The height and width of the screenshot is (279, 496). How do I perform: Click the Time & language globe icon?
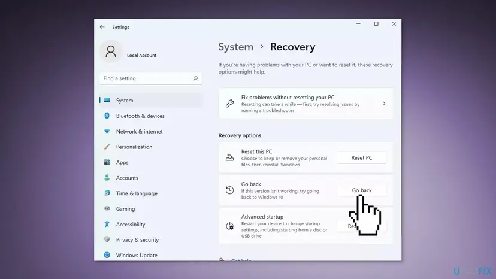tap(107, 193)
